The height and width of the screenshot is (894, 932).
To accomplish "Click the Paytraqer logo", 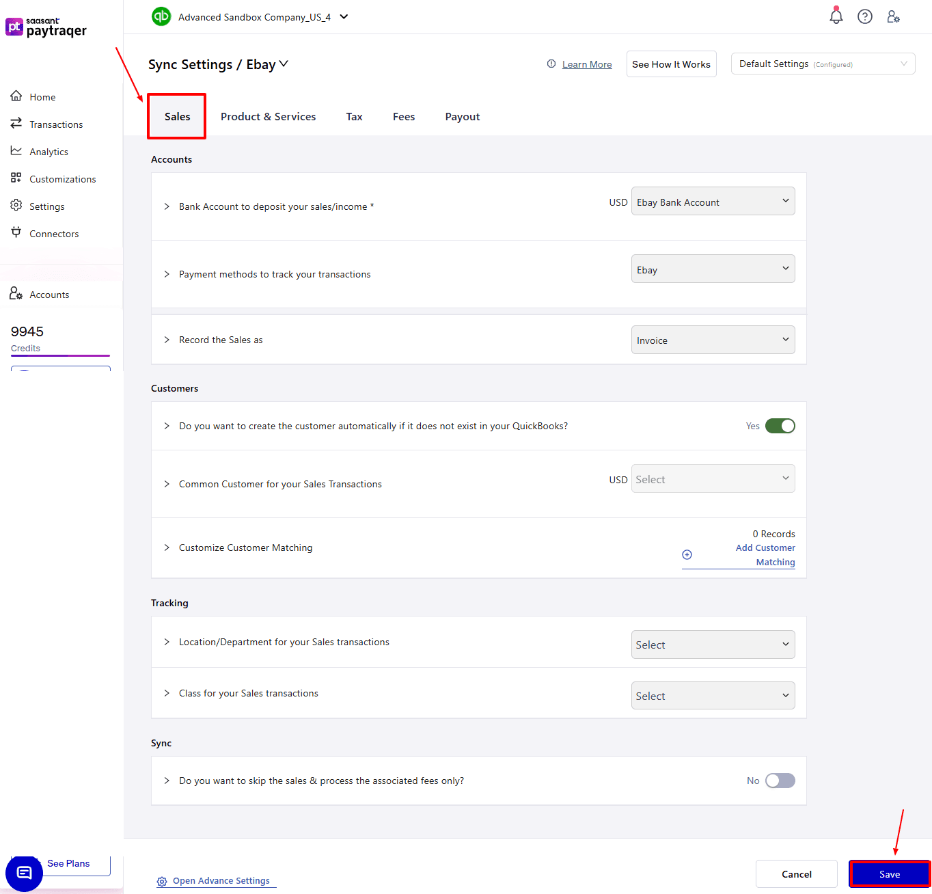I will tap(46, 27).
